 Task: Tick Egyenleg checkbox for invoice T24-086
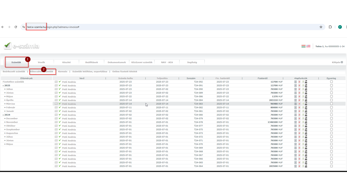pos(331,96)
